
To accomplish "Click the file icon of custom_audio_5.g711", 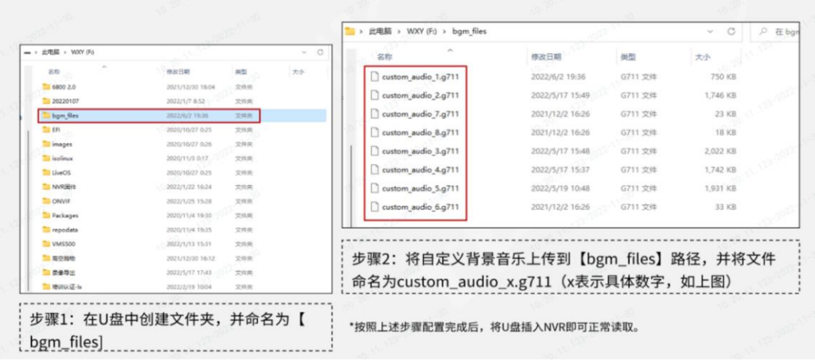I will tap(374, 188).
